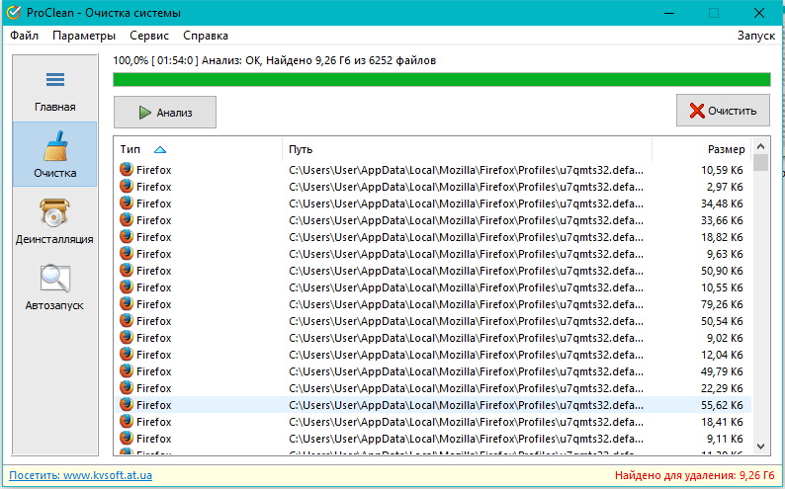Click the Firefox icon in the 9,02 Кб row
785x489 pixels.
tap(127, 338)
